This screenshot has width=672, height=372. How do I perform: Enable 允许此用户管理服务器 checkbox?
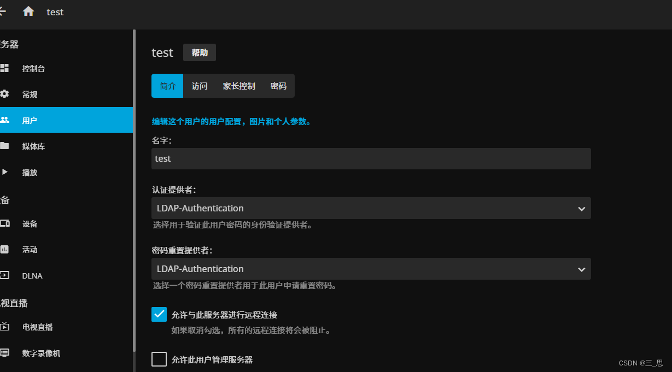(x=159, y=359)
